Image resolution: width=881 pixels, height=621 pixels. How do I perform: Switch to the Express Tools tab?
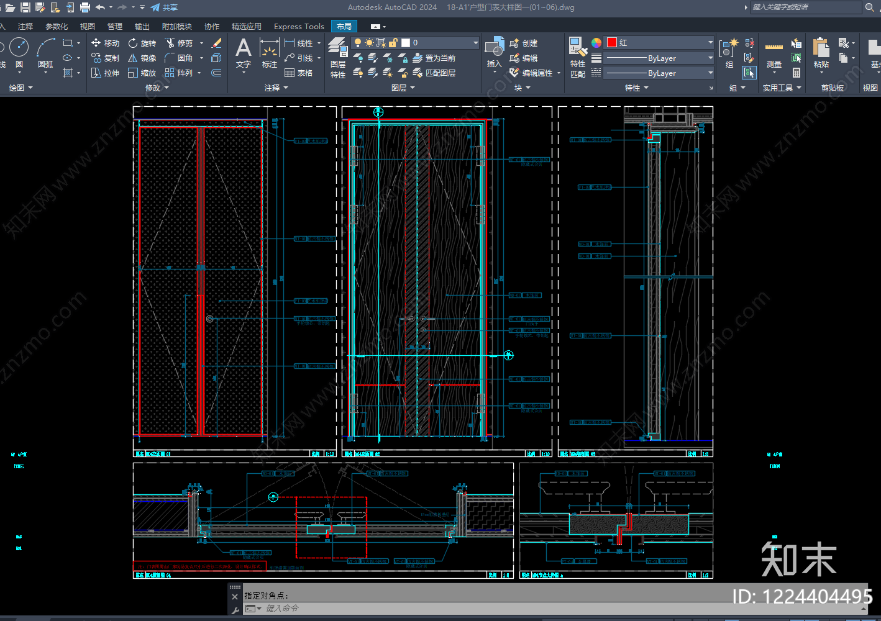pos(299,26)
